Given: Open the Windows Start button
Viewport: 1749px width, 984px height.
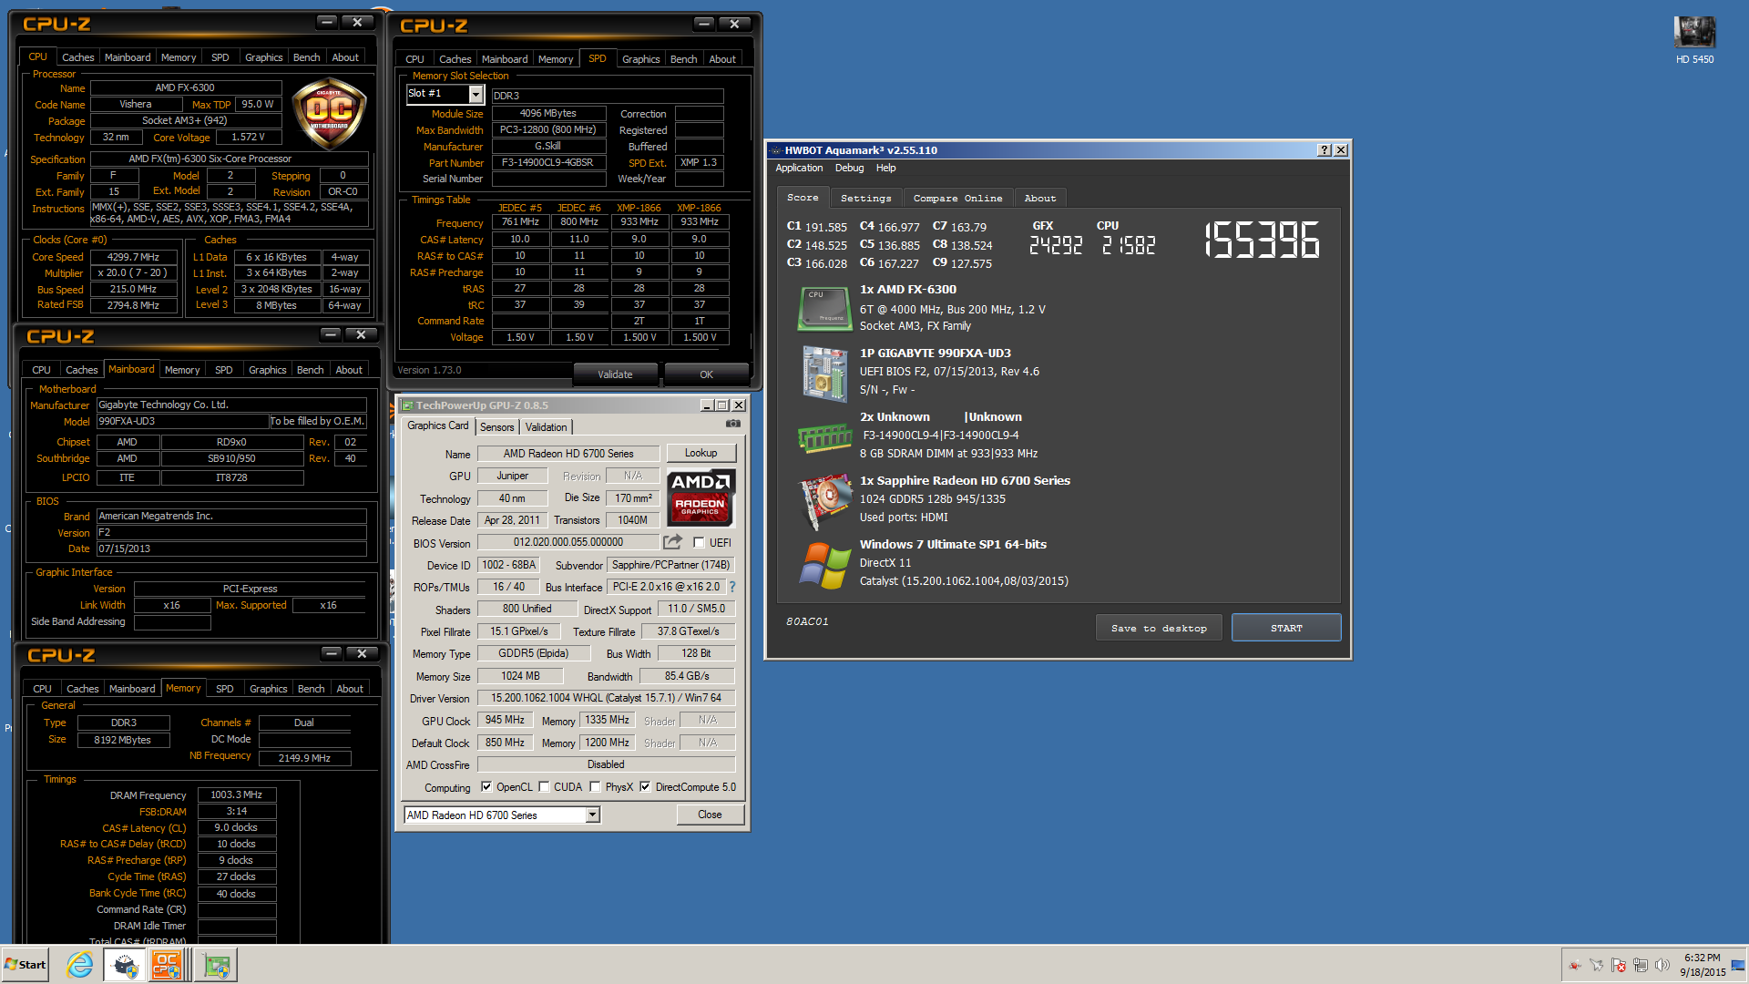Looking at the screenshot, I should 26,965.
